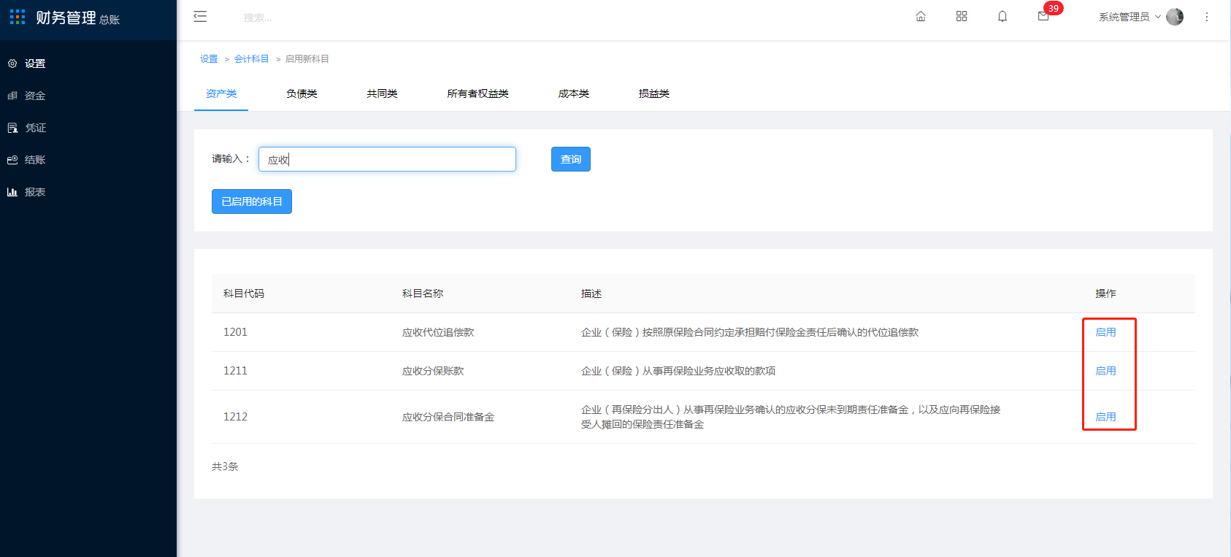This screenshot has width=1231, height=557.
Task: Select the code cell 1201
Action: click(235, 332)
